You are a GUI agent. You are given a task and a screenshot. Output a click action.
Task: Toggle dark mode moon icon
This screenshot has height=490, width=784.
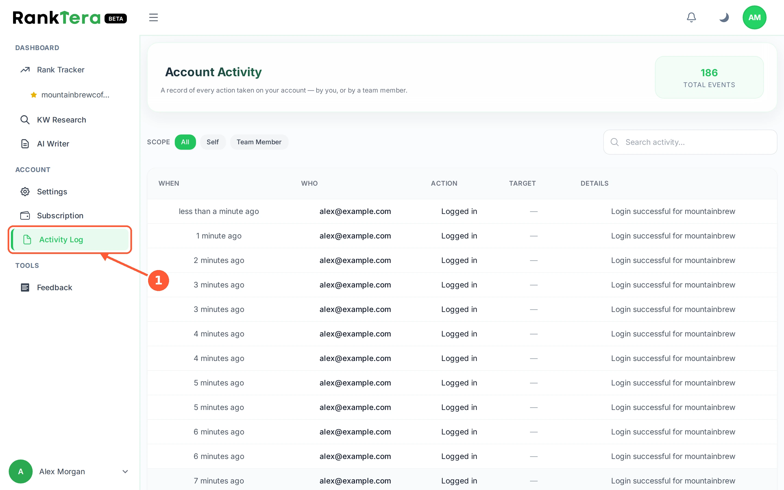click(724, 17)
